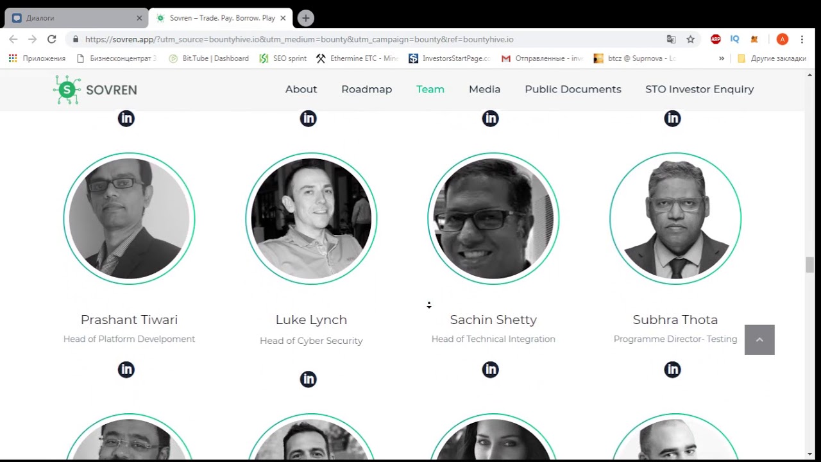821x462 pixels.
Task: Open the Ethermine ETC bookmark
Action: pyautogui.click(x=357, y=58)
